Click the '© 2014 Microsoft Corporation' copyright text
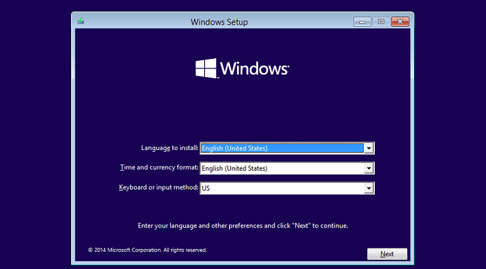Screen dimensions: 486x269 click(x=148, y=250)
